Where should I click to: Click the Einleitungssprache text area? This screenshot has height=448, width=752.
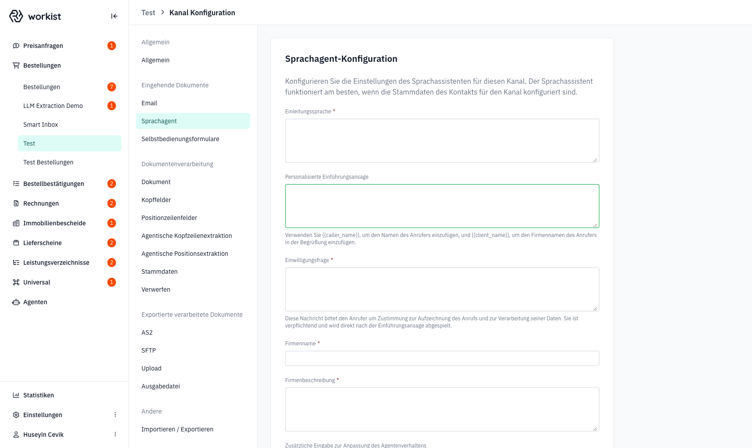pos(442,141)
